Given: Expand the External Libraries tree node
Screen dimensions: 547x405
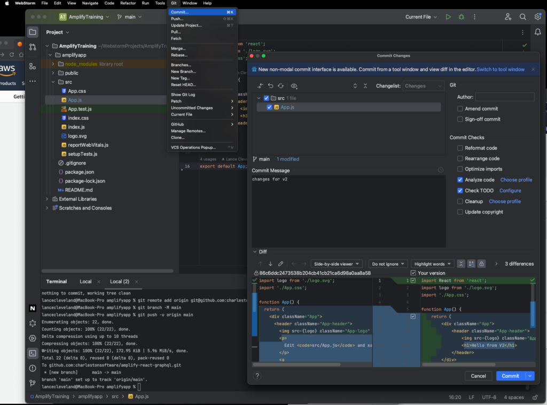Looking at the screenshot, I should pos(47,199).
